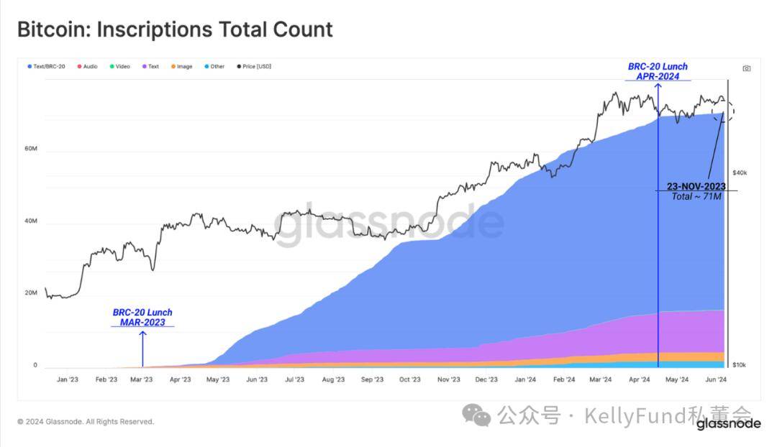777x447 pixels.
Task: Toggle the Text legend series
Action: tap(150, 66)
